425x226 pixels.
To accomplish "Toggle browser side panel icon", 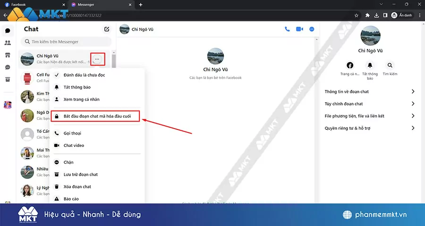I will click(x=385, y=16).
